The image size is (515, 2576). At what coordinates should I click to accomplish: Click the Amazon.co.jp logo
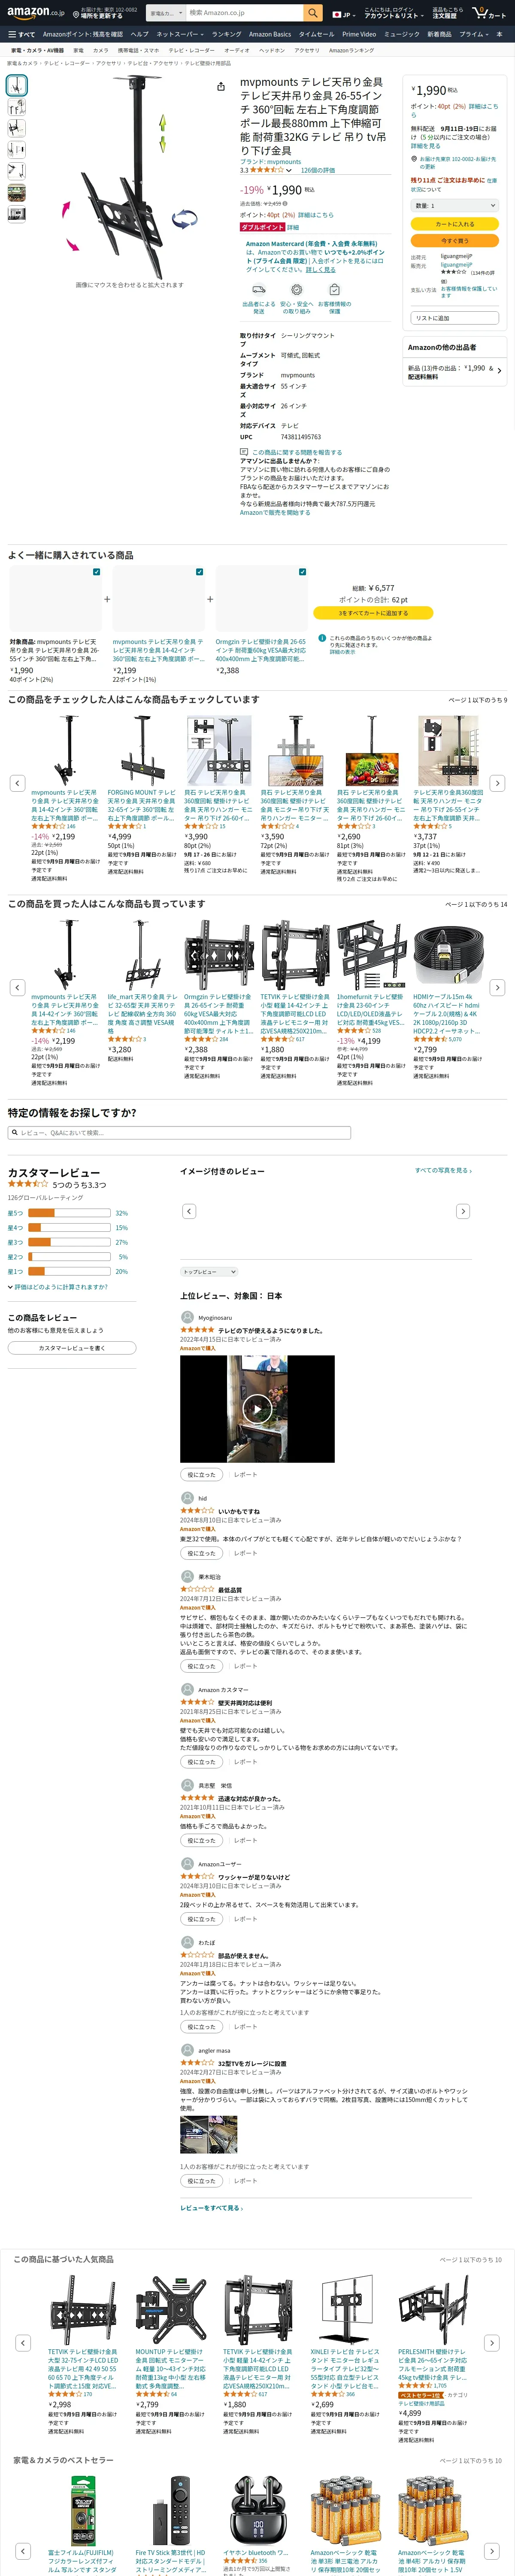pyautogui.click(x=36, y=13)
